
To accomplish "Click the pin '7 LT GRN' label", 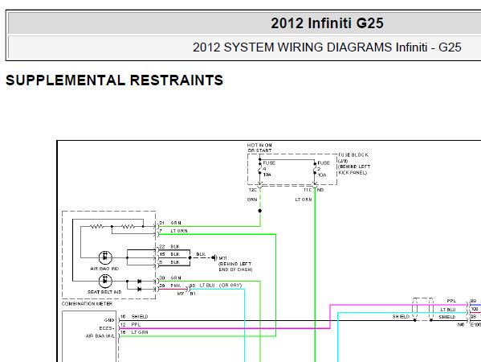I will (173, 231).
